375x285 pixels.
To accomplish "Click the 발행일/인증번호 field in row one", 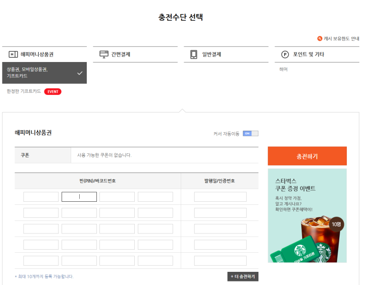I will (220, 197).
